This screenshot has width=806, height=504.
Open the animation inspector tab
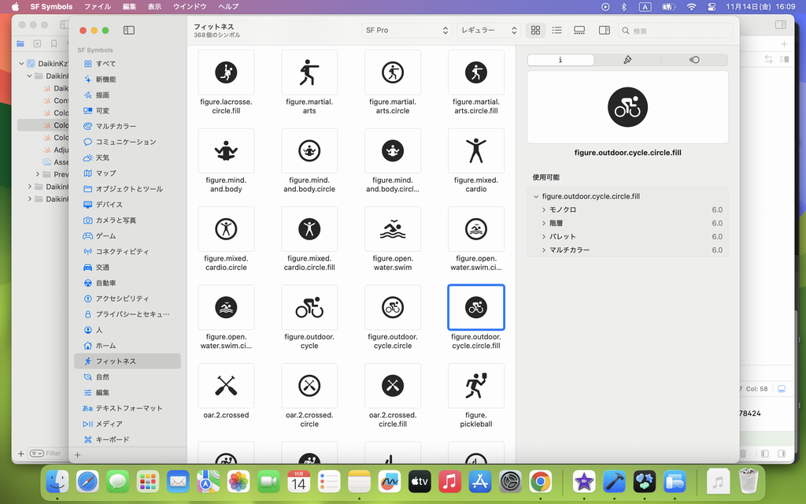(694, 60)
